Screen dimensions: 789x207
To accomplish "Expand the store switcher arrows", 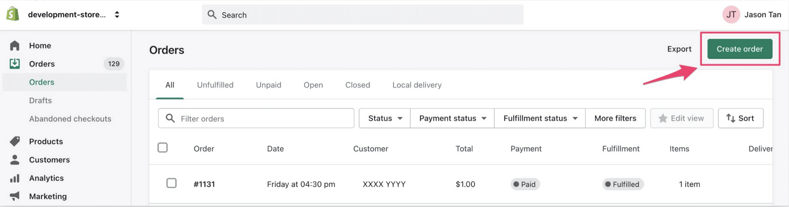I will 117,15.
